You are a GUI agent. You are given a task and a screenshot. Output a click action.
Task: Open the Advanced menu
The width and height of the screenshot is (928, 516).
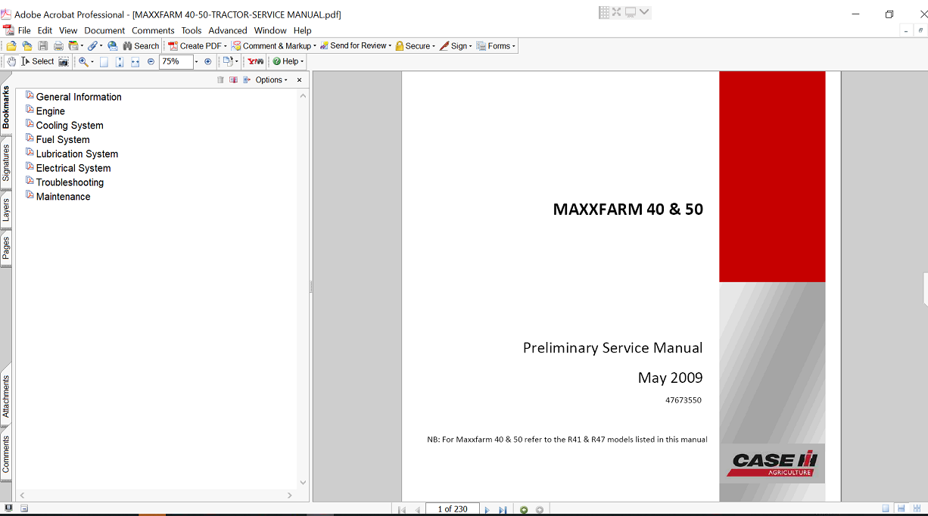[228, 30]
